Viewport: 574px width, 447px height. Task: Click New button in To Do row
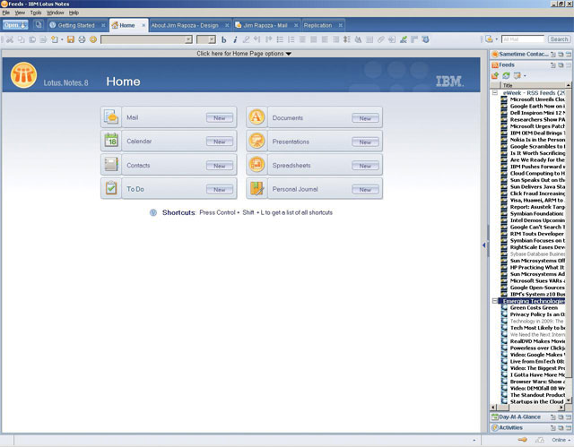click(x=220, y=189)
